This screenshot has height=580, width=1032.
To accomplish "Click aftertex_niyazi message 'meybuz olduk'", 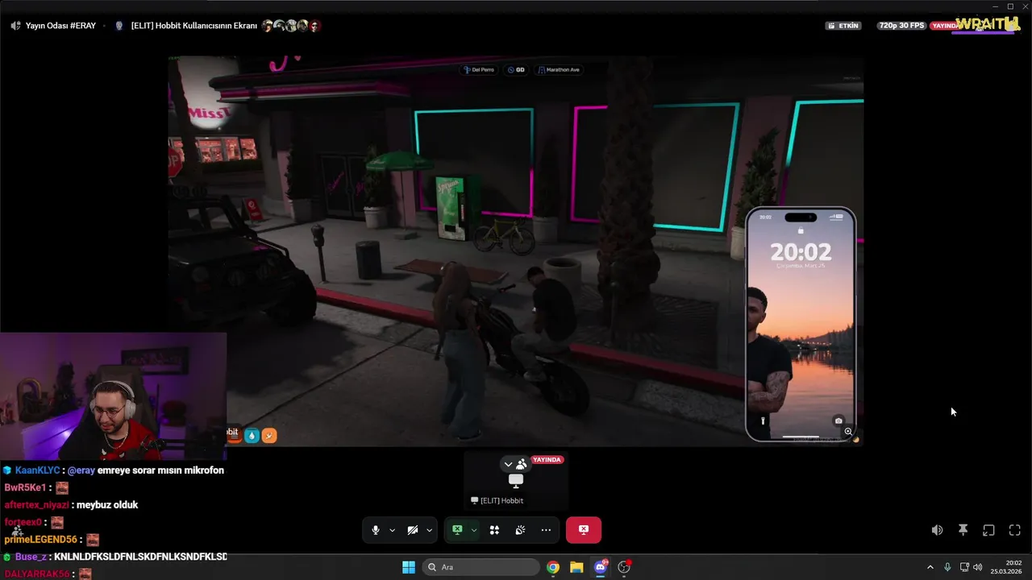I will (x=107, y=505).
